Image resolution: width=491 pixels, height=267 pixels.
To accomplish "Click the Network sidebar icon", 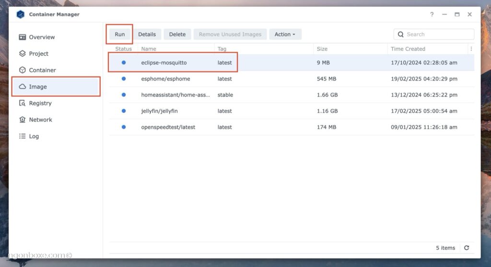I will tap(22, 119).
